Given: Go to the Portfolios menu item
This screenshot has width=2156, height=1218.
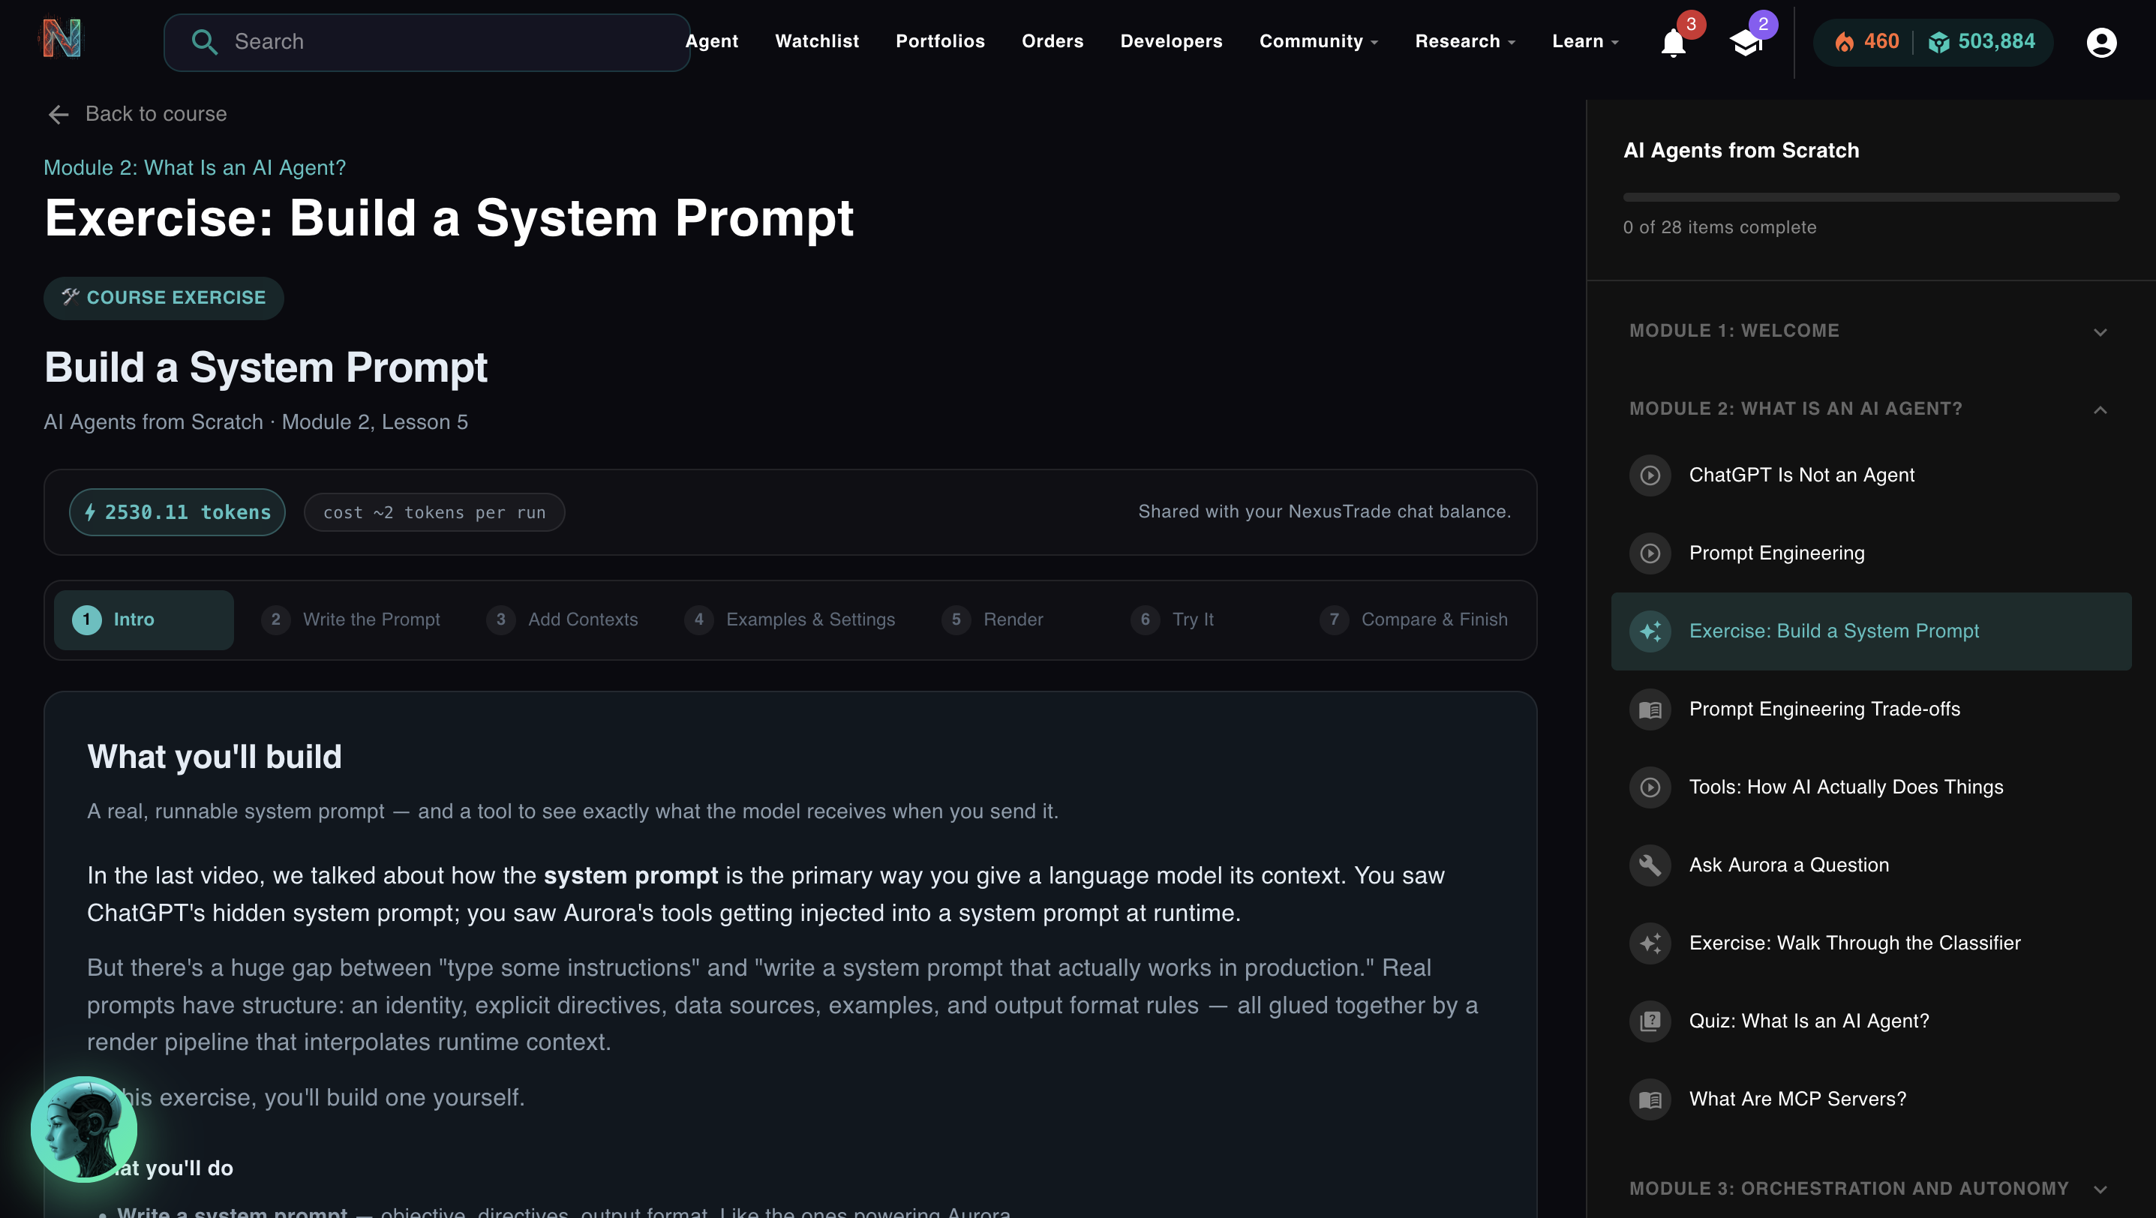Looking at the screenshot, I should point(940,41).
